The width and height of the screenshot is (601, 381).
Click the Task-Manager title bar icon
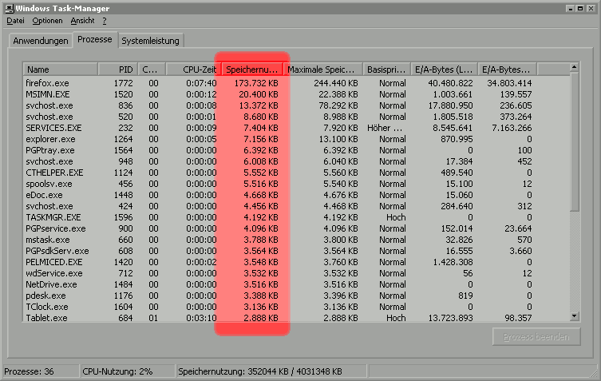click(9, 8)
